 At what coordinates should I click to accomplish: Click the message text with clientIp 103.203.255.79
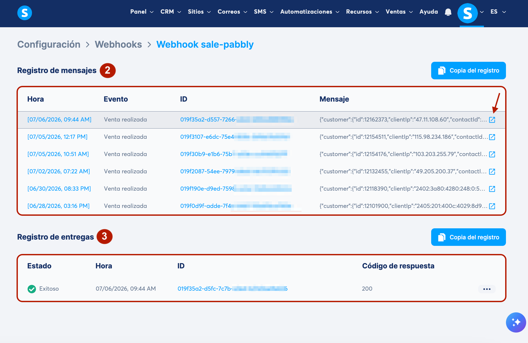pos(403,154)
